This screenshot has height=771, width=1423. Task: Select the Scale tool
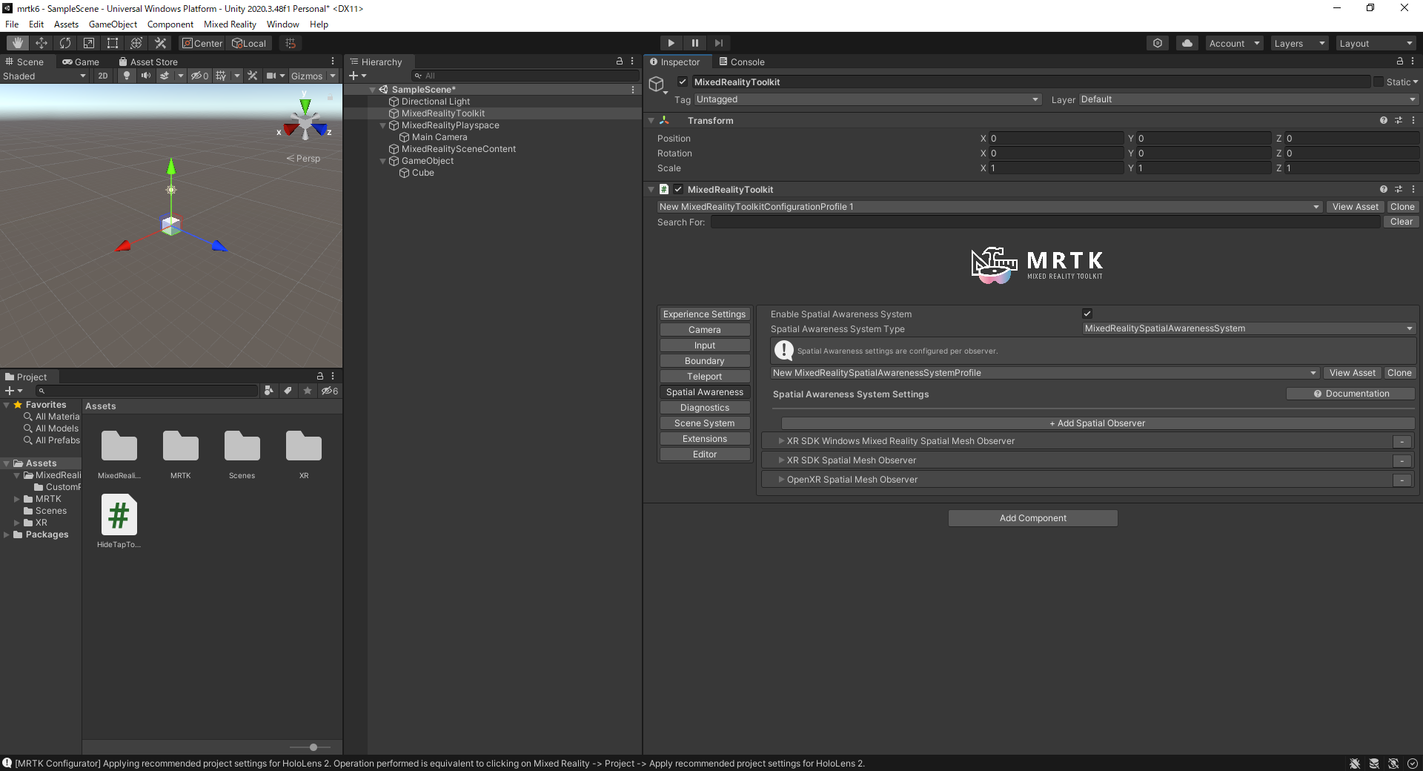pyautogui.click(x=89, y=43)
